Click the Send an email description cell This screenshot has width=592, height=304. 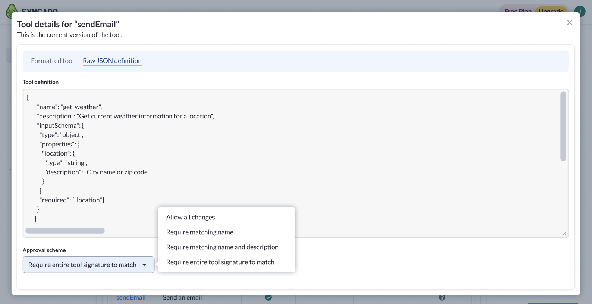coord(182,297)
